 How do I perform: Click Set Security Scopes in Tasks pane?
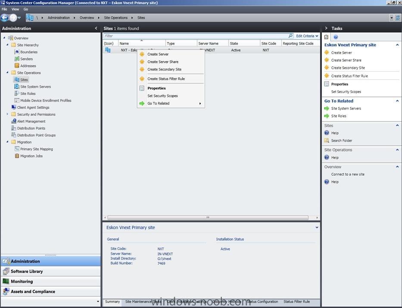tap(346, 92)
